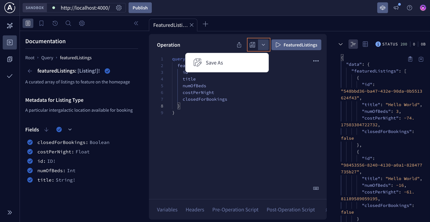Share the current operation

pos(239,44)
